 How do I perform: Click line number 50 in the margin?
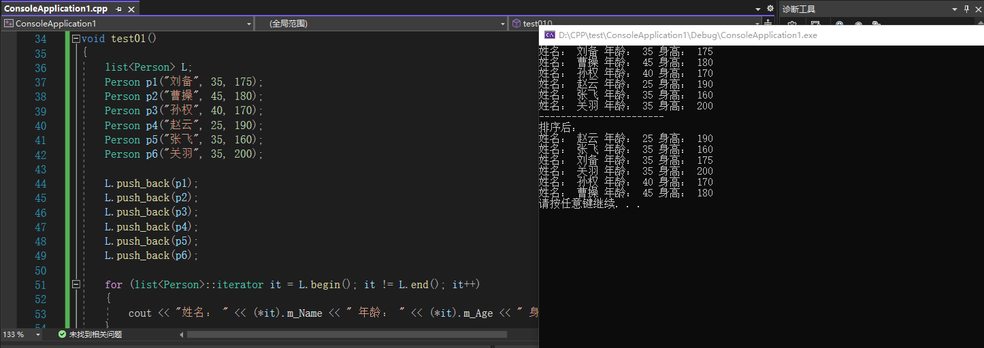tap(40, 270)
